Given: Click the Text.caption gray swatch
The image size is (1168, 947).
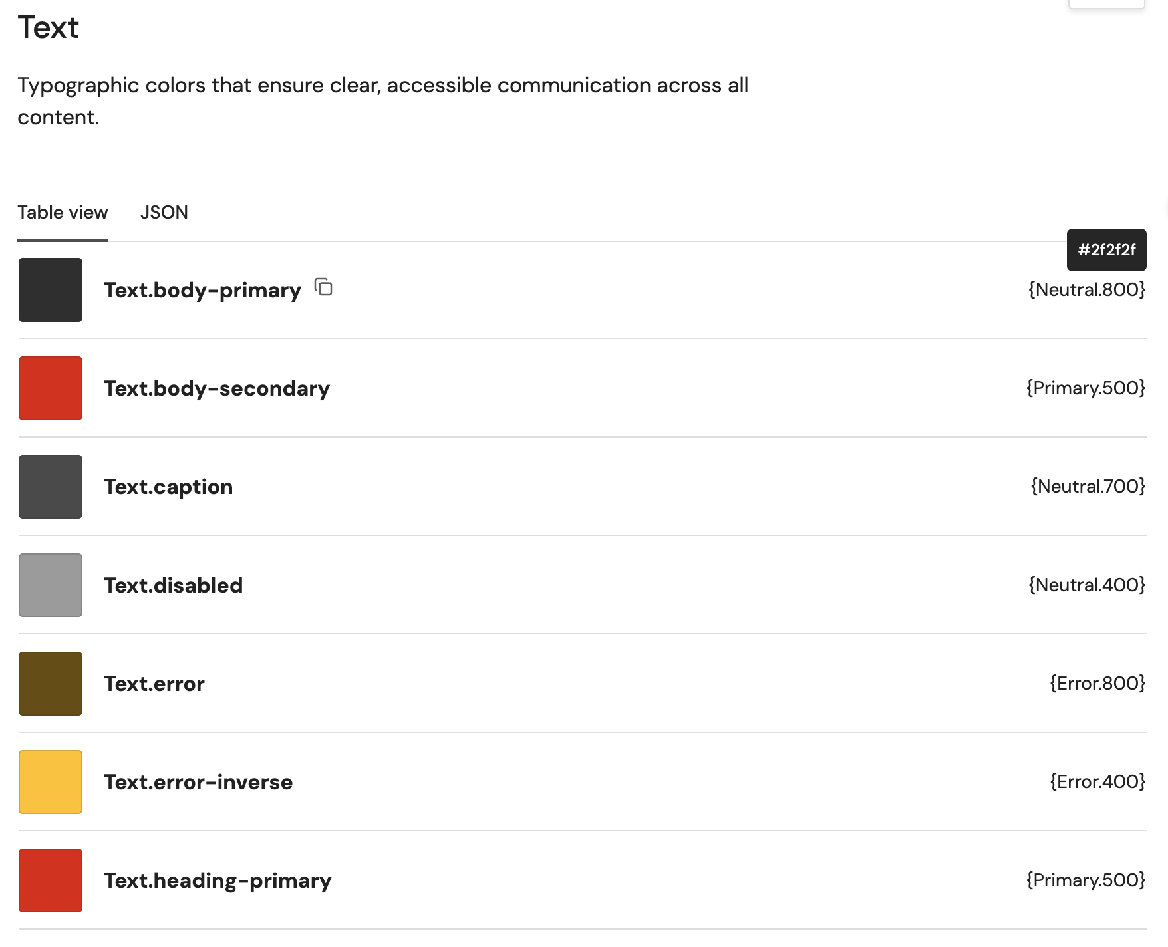Looking at the screenshot, I should click(50, 487).
